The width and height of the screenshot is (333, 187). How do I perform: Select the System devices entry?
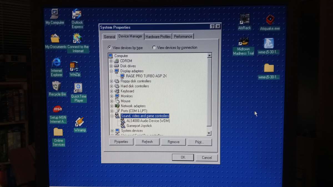(132, 130)
